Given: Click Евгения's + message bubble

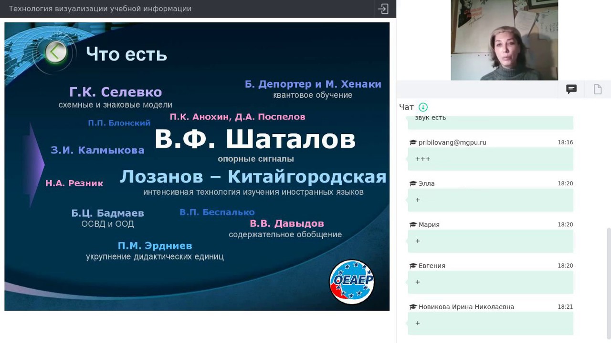Looking at the screenshot, I should pyautogui.click(x=490, y=282).
